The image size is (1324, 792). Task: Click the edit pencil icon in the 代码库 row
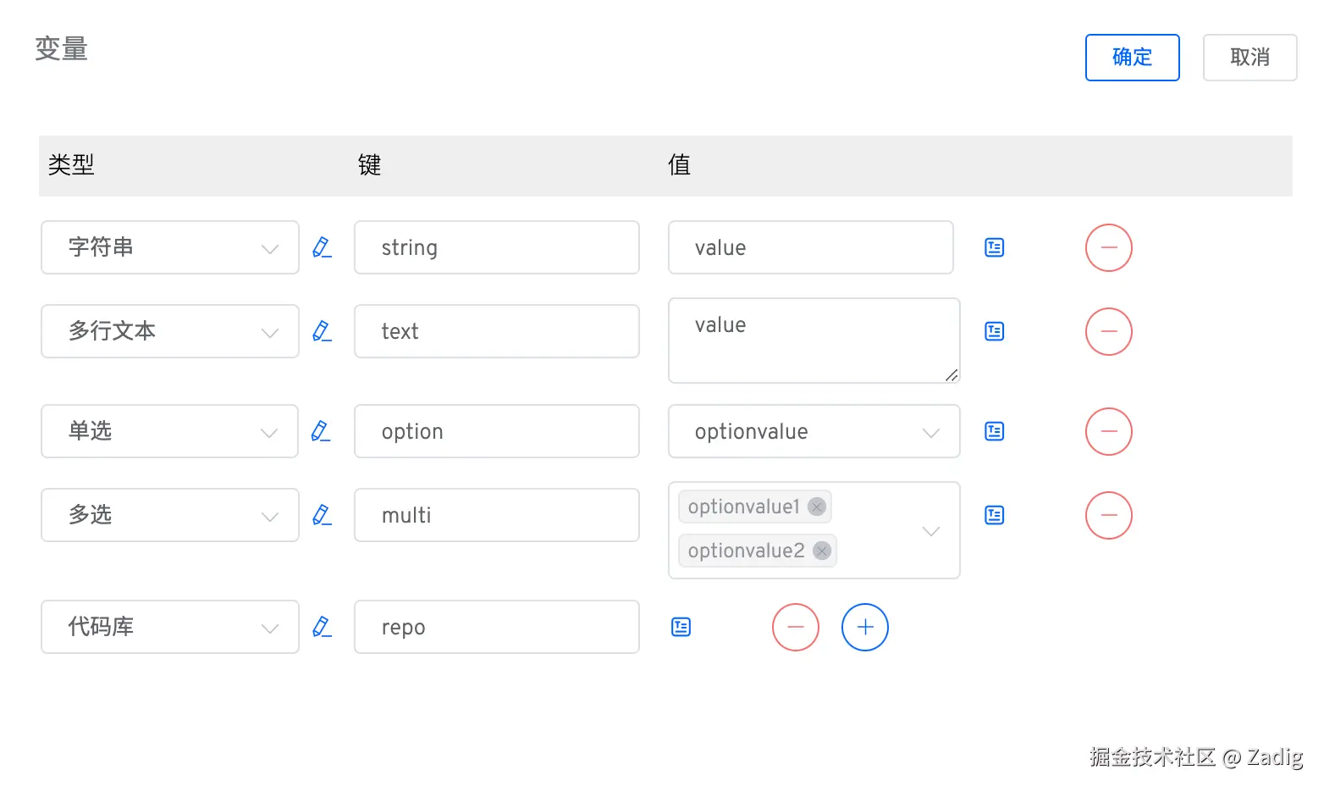click(322, 627)
